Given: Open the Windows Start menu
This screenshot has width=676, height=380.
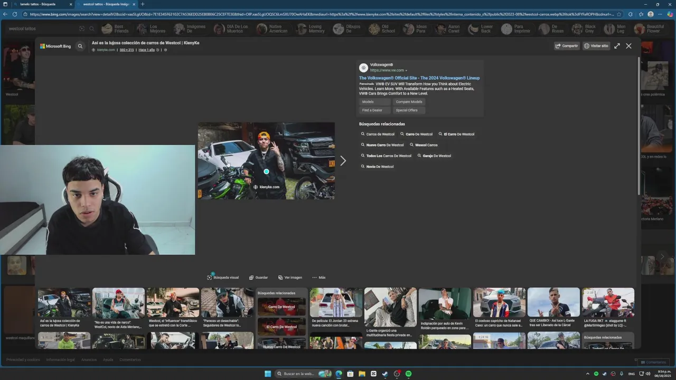Looking at the screenshot, I should click(x=268, y=374).
